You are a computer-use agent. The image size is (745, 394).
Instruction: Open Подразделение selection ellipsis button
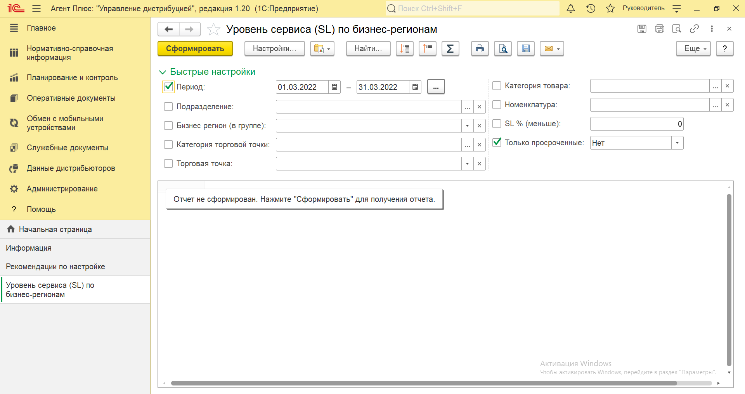tap(467, 107)
